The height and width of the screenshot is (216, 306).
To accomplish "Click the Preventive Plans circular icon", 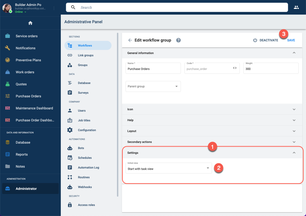I will click(x=8, y=60).
